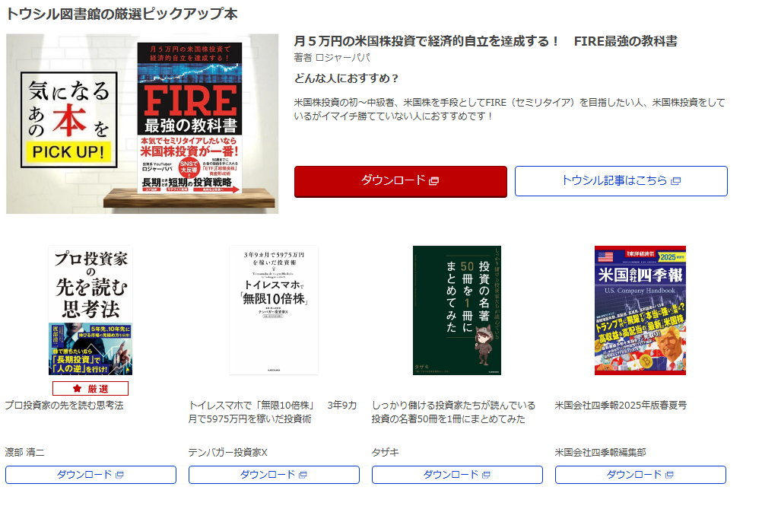Click the title text 米国会社四季報2025年版春夏号
Image resolution: width=762 pixels, height=506 pixels.
621,406
